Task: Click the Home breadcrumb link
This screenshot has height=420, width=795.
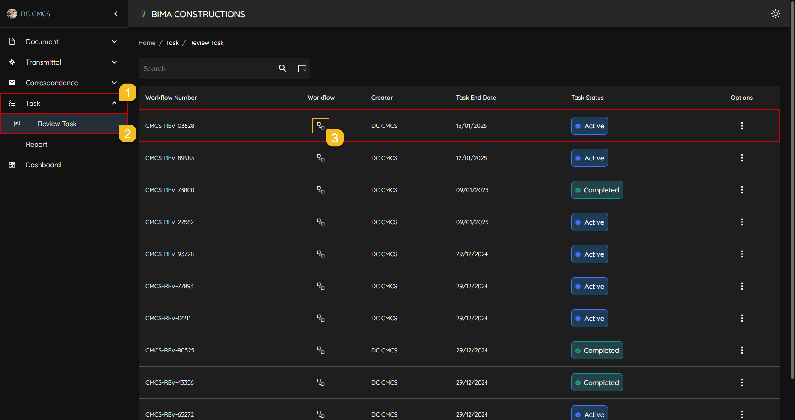Action: pos(147,43)
